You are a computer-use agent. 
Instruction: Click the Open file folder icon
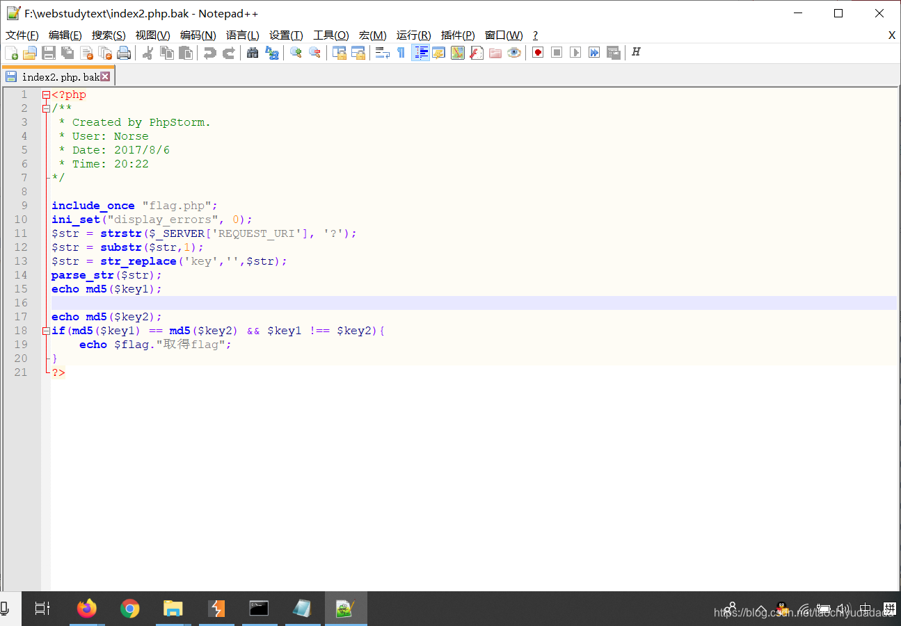[x=30, y=53]
